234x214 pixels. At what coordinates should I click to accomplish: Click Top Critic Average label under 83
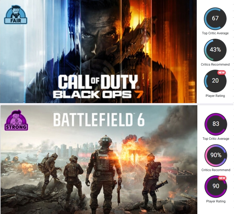pyautogui.click(x=216, y=139)
